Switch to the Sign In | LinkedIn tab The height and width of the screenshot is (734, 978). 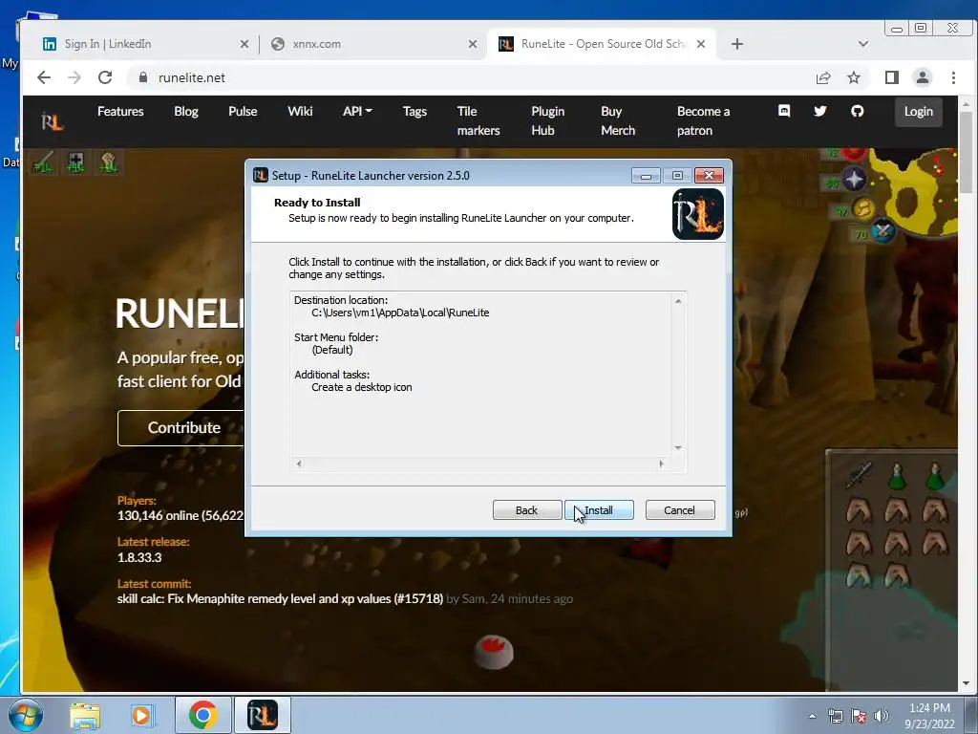pos(146,44)
